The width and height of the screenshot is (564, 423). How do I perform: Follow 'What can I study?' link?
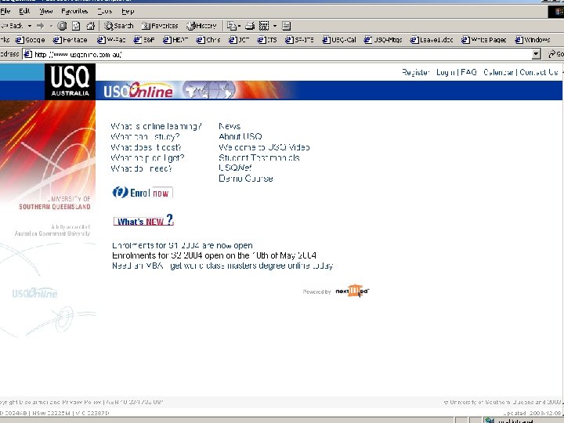coord(145,136)
